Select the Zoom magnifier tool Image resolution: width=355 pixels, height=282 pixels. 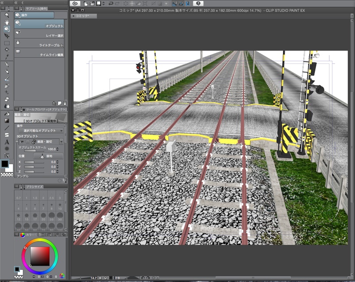pyautogui.click(x=7, y=16)
